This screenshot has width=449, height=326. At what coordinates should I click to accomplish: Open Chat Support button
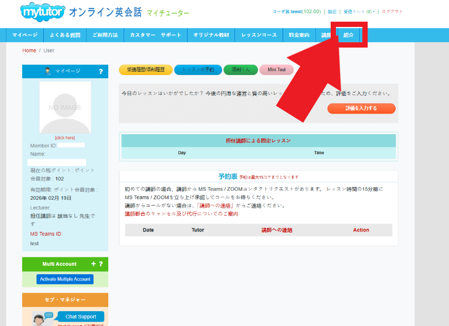point(81,316)
